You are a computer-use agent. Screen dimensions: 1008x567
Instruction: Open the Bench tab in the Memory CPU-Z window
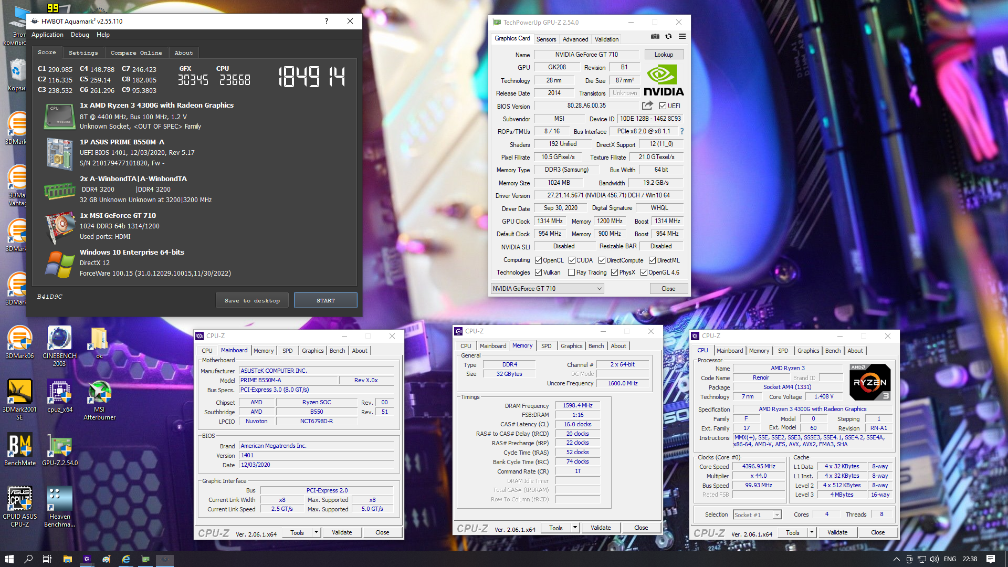tap(596, 346)
